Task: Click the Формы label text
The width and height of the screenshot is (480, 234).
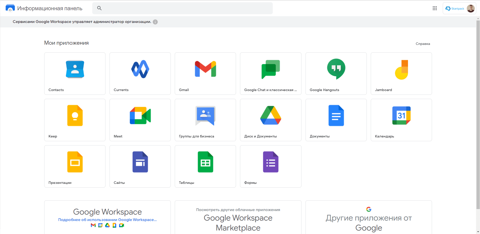Action: click(x=250, y=183)
